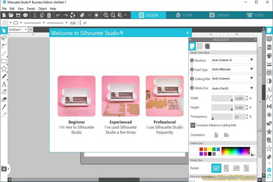Image resolution: width=273 pixels, height=182 pixels.
Task: Choose the Experienced experience level
Action: pyautogui.click(x=121, y=105)
